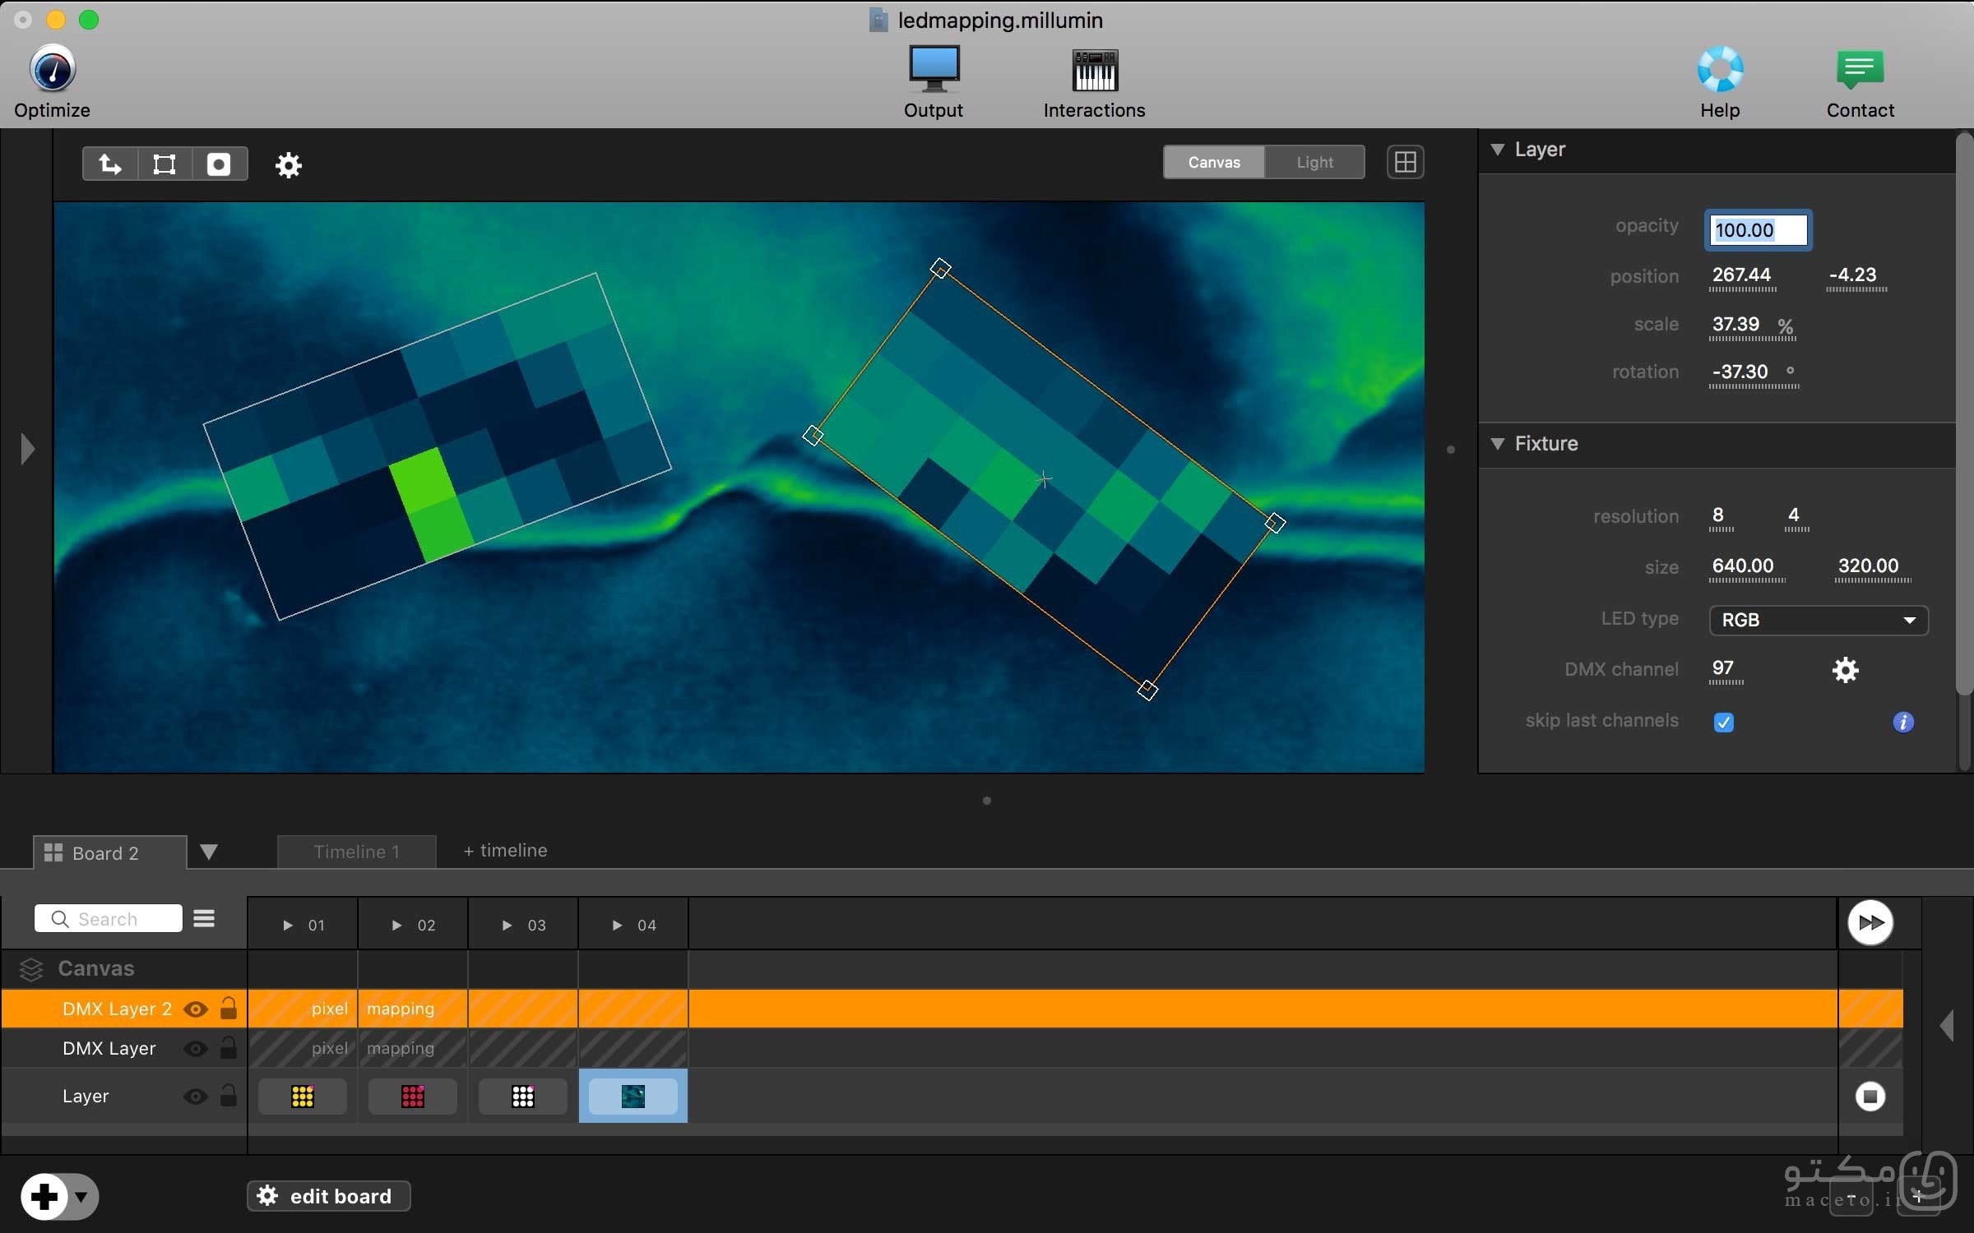Click the top corner handle of selected fixture

click(940, 268)
